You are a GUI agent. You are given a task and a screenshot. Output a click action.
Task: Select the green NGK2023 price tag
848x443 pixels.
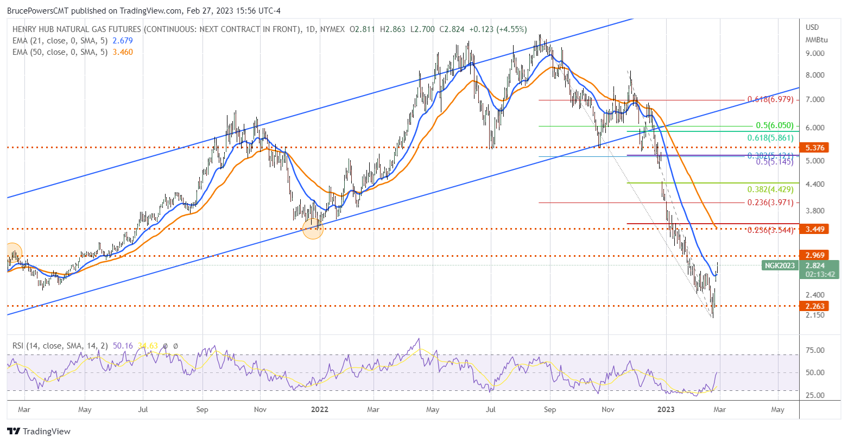[x=779, y=265]
